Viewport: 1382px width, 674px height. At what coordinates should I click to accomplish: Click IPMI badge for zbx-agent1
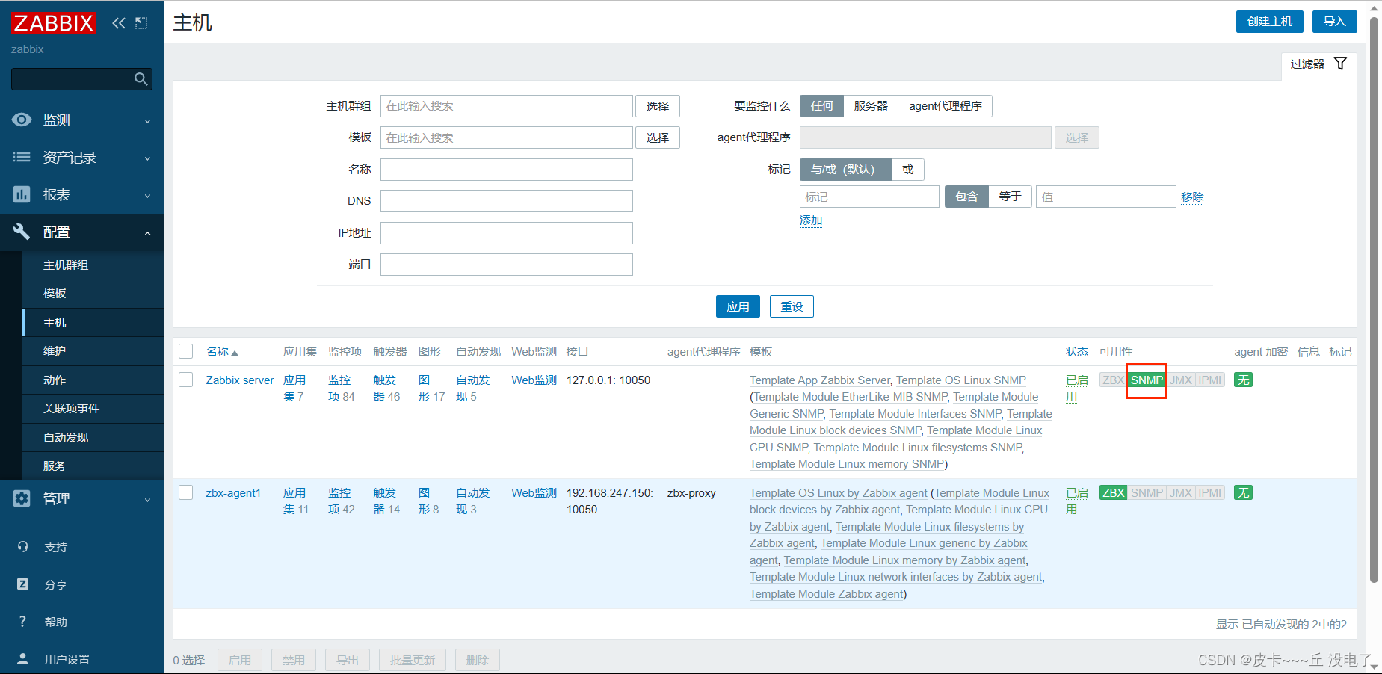click(1210, 493)
